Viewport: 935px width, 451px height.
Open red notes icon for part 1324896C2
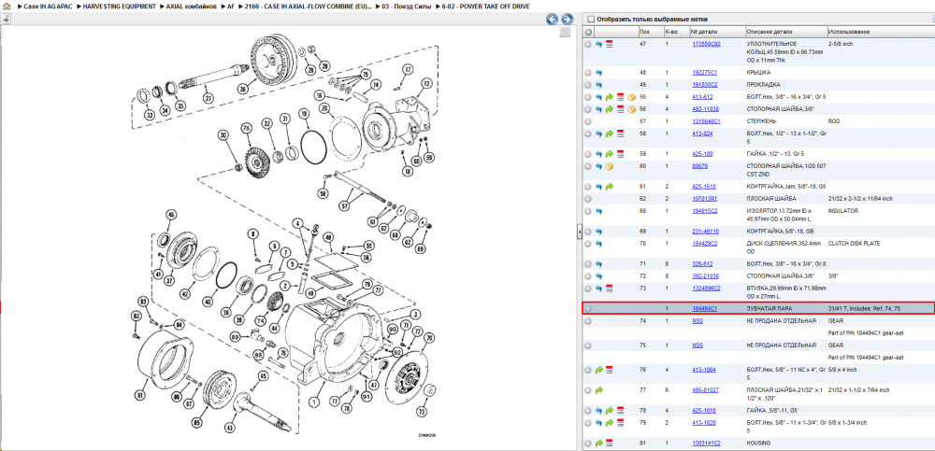point(610,289)
